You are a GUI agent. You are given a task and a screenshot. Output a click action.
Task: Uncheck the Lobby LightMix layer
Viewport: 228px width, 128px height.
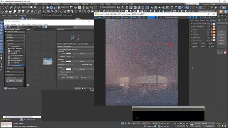click(x=191, y=32)
